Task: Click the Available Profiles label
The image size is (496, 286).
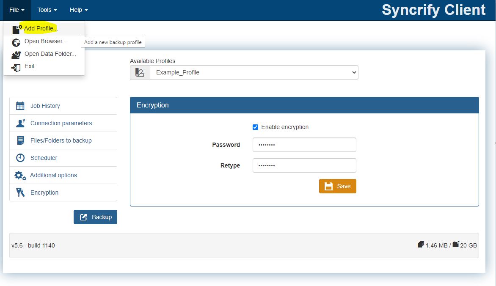Action: coord(152,61)
